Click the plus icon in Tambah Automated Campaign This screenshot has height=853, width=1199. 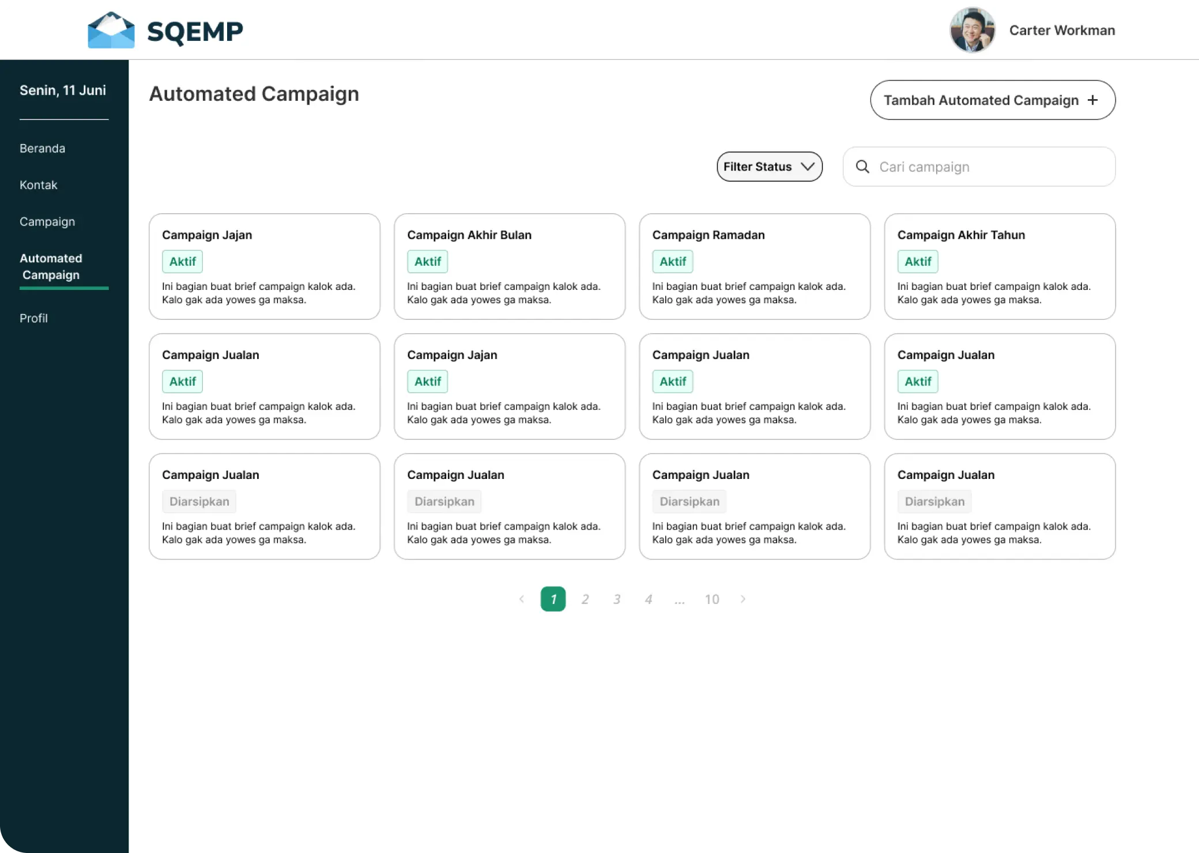1092,100
